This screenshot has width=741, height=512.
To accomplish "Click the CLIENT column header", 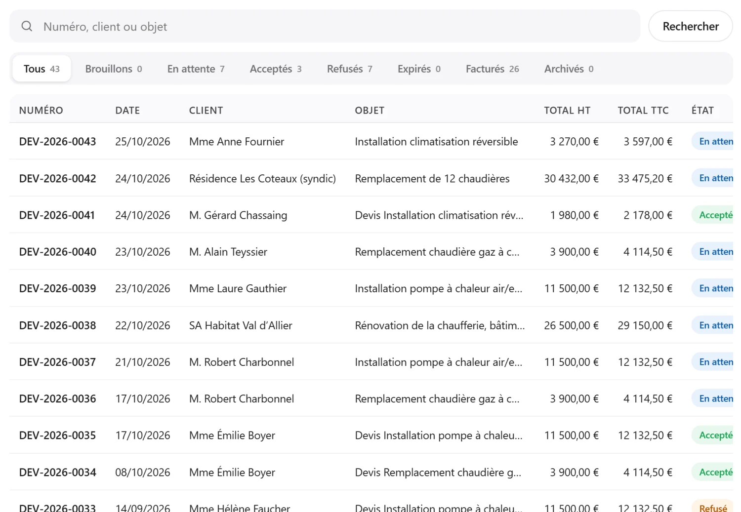I will pyautogui.click(x=206, y=111).
